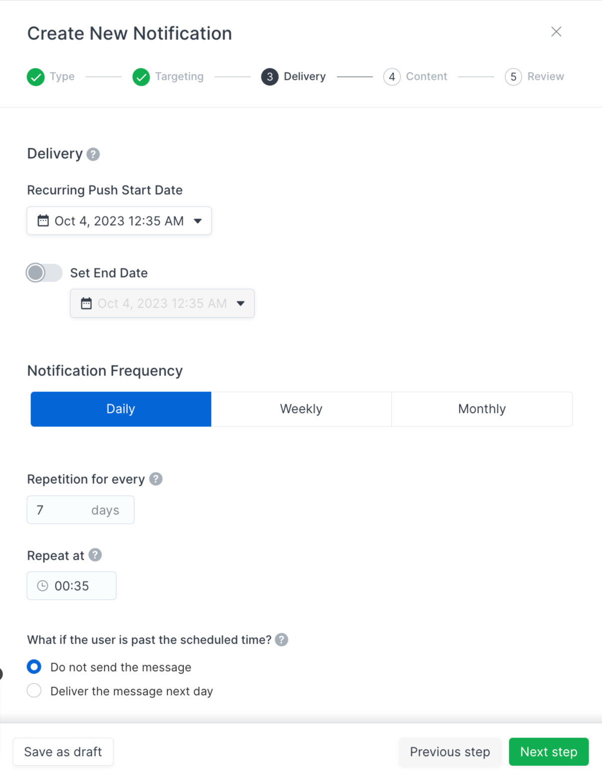
Task: Switch frequency to Weekly tab
Action: click(x=301, y=409)
